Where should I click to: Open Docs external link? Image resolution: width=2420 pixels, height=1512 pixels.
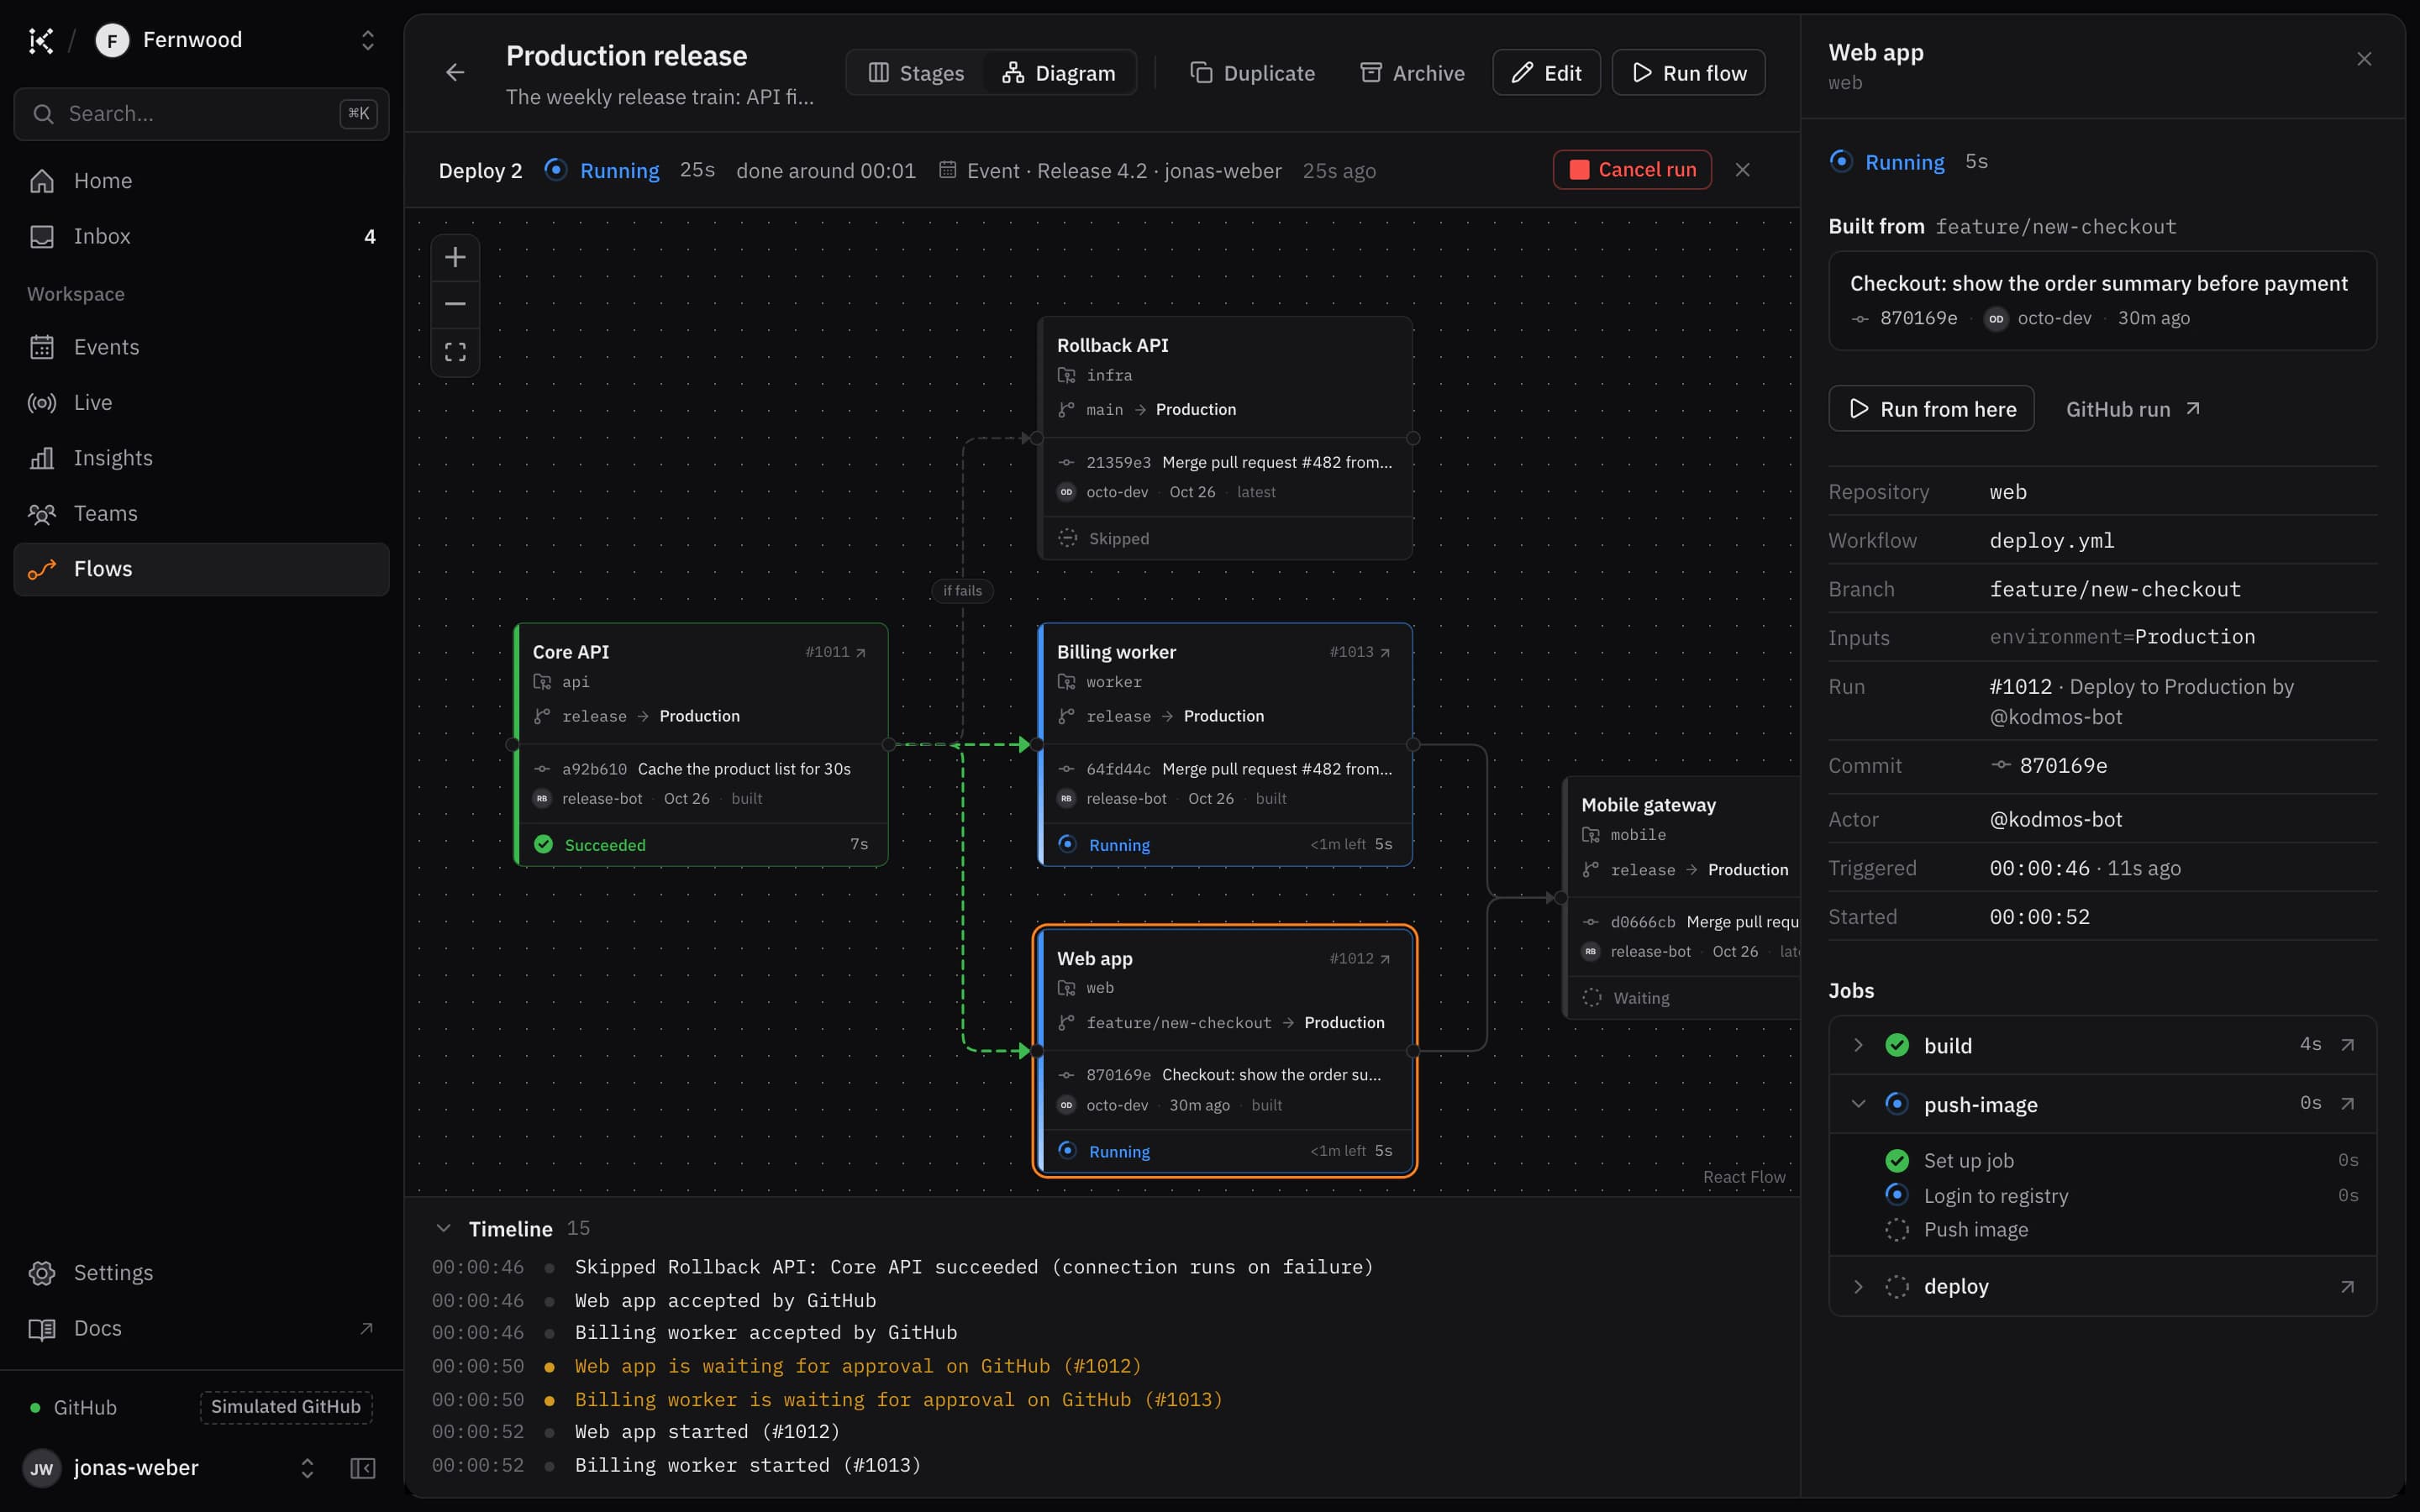coord(201,1329)
